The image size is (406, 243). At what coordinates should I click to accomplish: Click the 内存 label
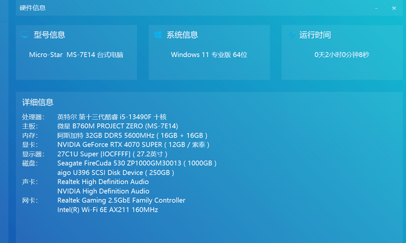point(30,136)
